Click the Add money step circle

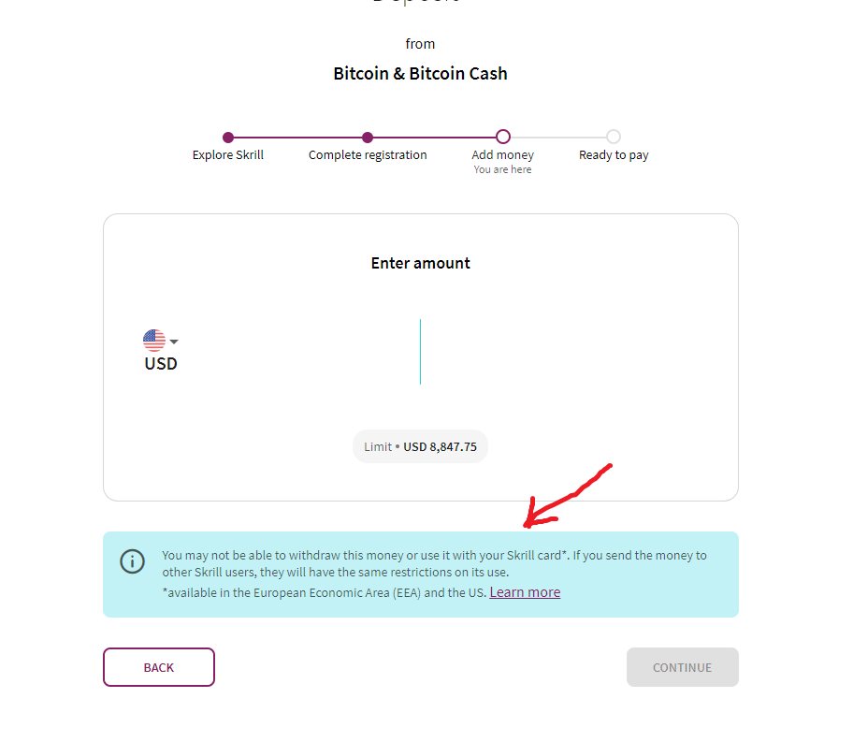point(503,137)
